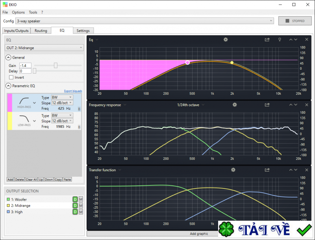Viewport: 315px width, 240px height.
Task: Click the high-pass filter shape icon
Action: (x=25, y=102)
